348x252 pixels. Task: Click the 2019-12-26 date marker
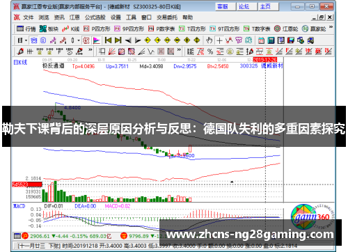[x=265, y=60]
